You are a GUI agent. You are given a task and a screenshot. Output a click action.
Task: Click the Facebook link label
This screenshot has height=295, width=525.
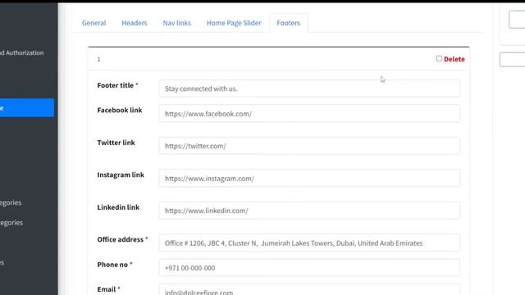coord(120,110)
